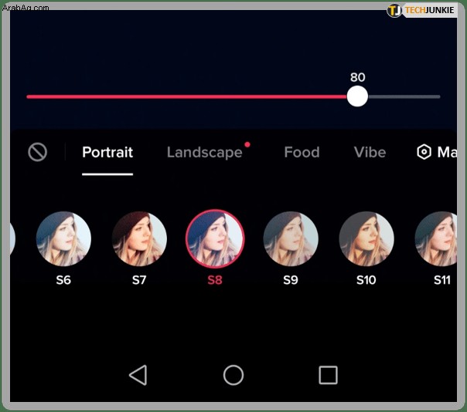Pick the S11 filter thumbnail
The height and width of the screenshot is (412, 467).
click(436, 238)
